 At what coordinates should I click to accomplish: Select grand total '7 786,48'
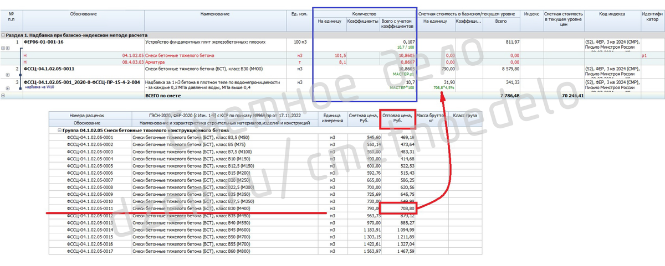509,96
